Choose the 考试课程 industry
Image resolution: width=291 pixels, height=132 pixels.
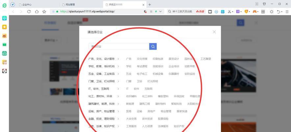click(142, 66)
